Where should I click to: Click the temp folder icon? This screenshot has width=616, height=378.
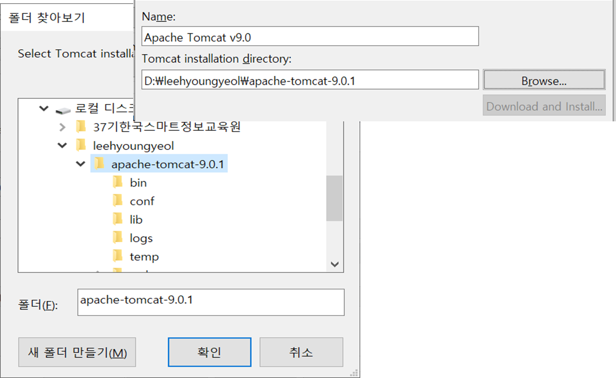pyautogui.click(x=118, y=255)
